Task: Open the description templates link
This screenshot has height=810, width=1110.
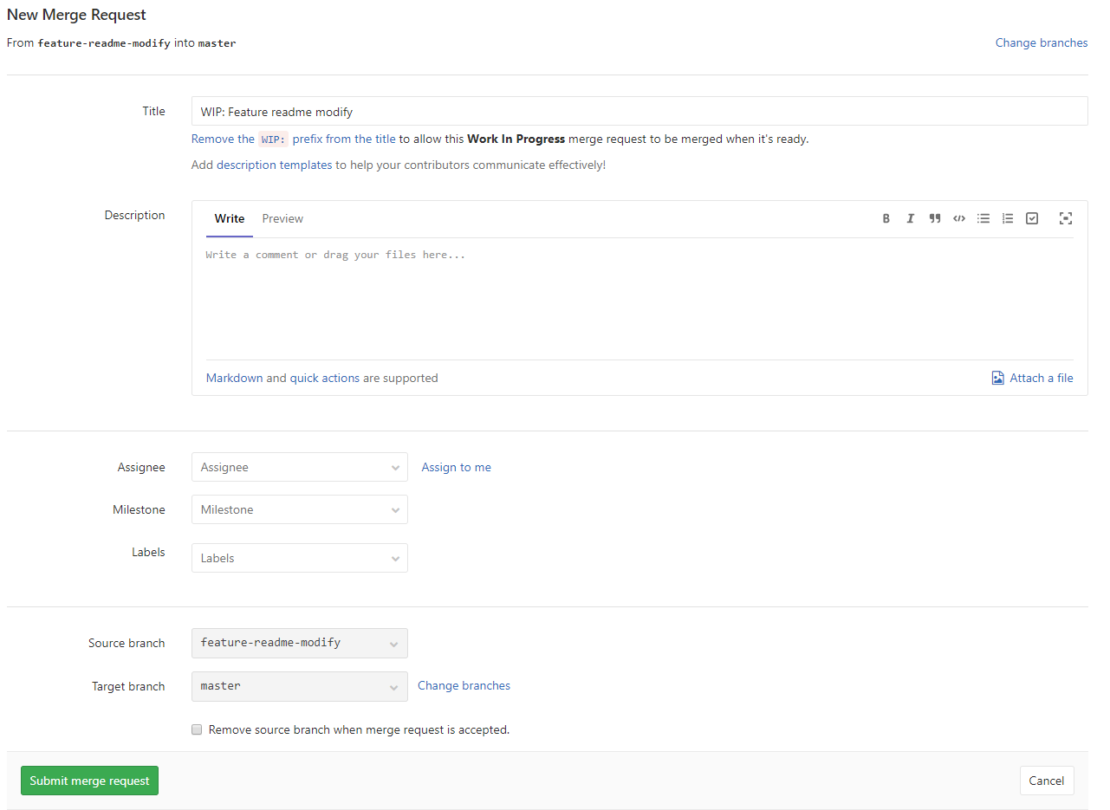Action: click(274, 165)
